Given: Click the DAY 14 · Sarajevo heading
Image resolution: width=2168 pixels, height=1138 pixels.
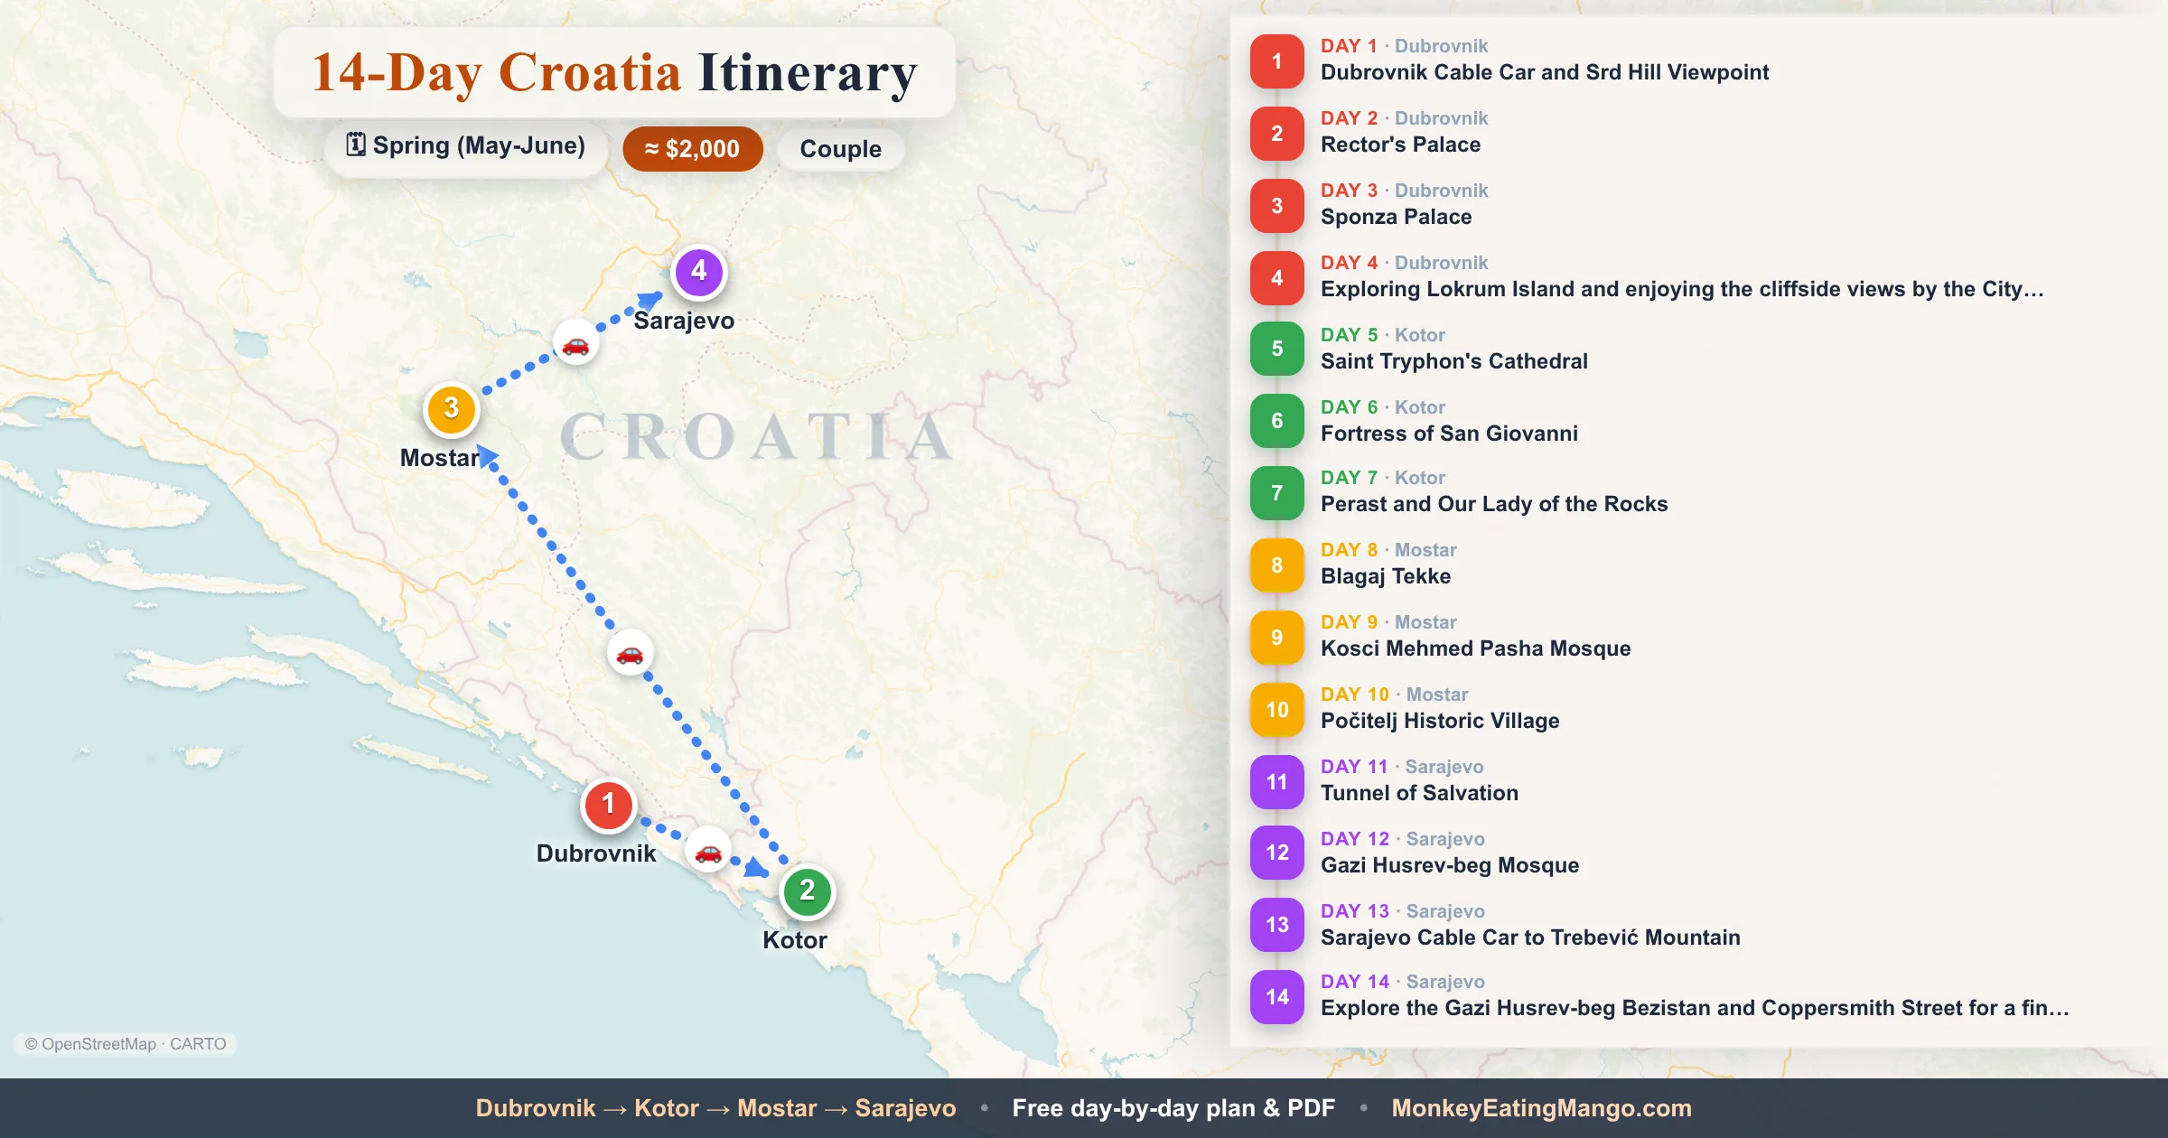Looking at the screenshot, I should click(1403, 982).
